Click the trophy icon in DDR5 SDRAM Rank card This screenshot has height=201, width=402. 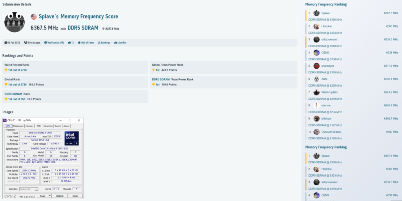(6, 99)
